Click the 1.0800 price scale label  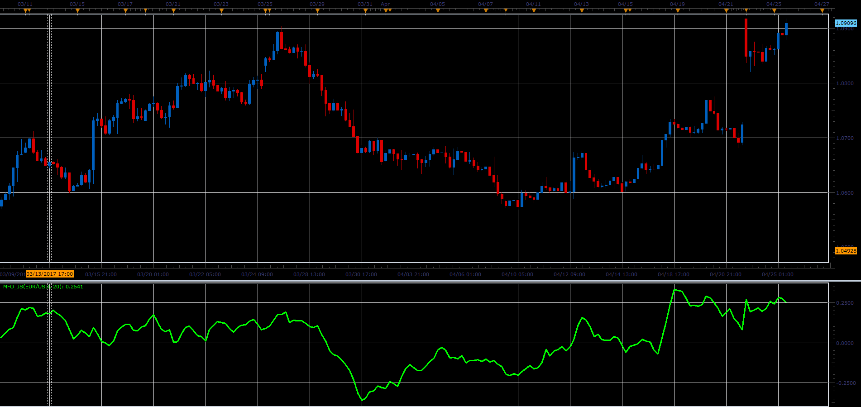point(845,83)
